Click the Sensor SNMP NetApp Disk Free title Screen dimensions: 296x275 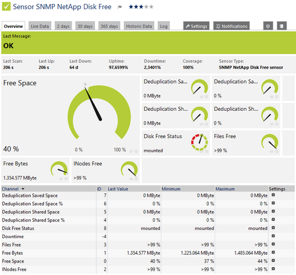tap(62, 7)
